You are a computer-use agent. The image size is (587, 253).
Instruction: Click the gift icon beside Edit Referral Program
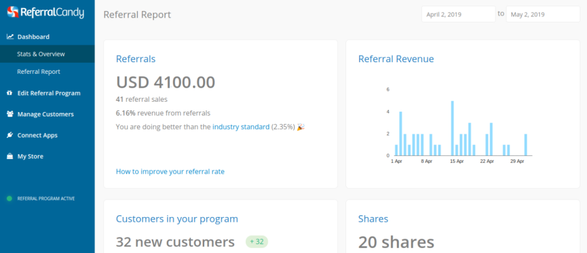(10, 93)
